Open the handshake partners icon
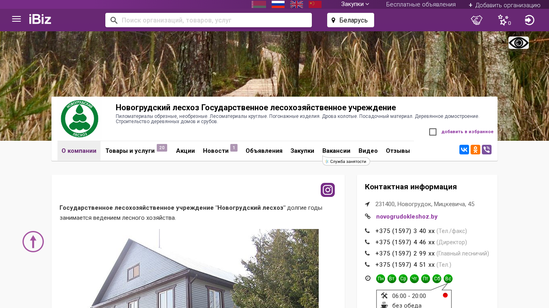 click(477, 20)
